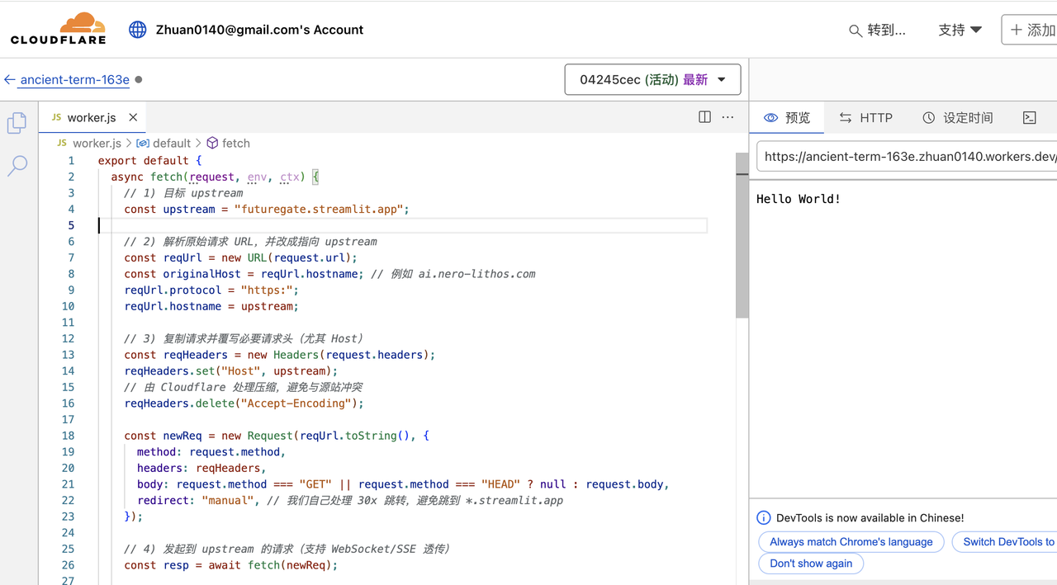Click the globe icon beside account name
The width and height of the screenshot is (1057, 585).
[137, 30]
